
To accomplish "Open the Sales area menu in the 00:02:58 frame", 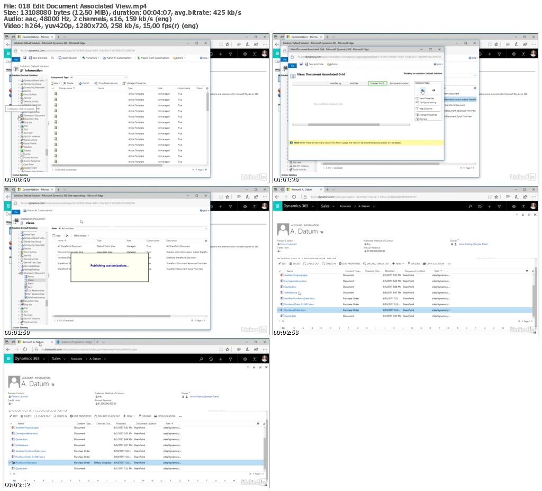I will [328, 206].
